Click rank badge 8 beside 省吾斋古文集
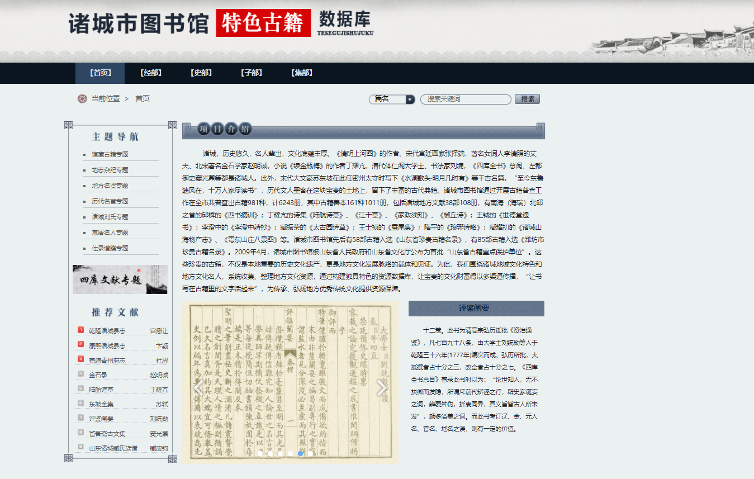Image resolution: width=754 pixels, height=479 pixels. (80, 432)
